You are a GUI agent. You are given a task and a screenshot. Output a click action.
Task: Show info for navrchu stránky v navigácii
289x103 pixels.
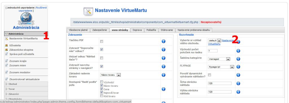click(163, 67)
